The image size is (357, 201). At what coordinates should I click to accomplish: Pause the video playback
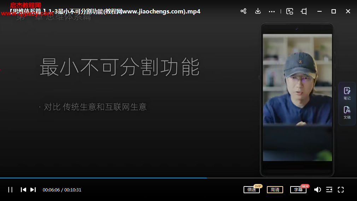pyautogui.click(x=10, y=190)
